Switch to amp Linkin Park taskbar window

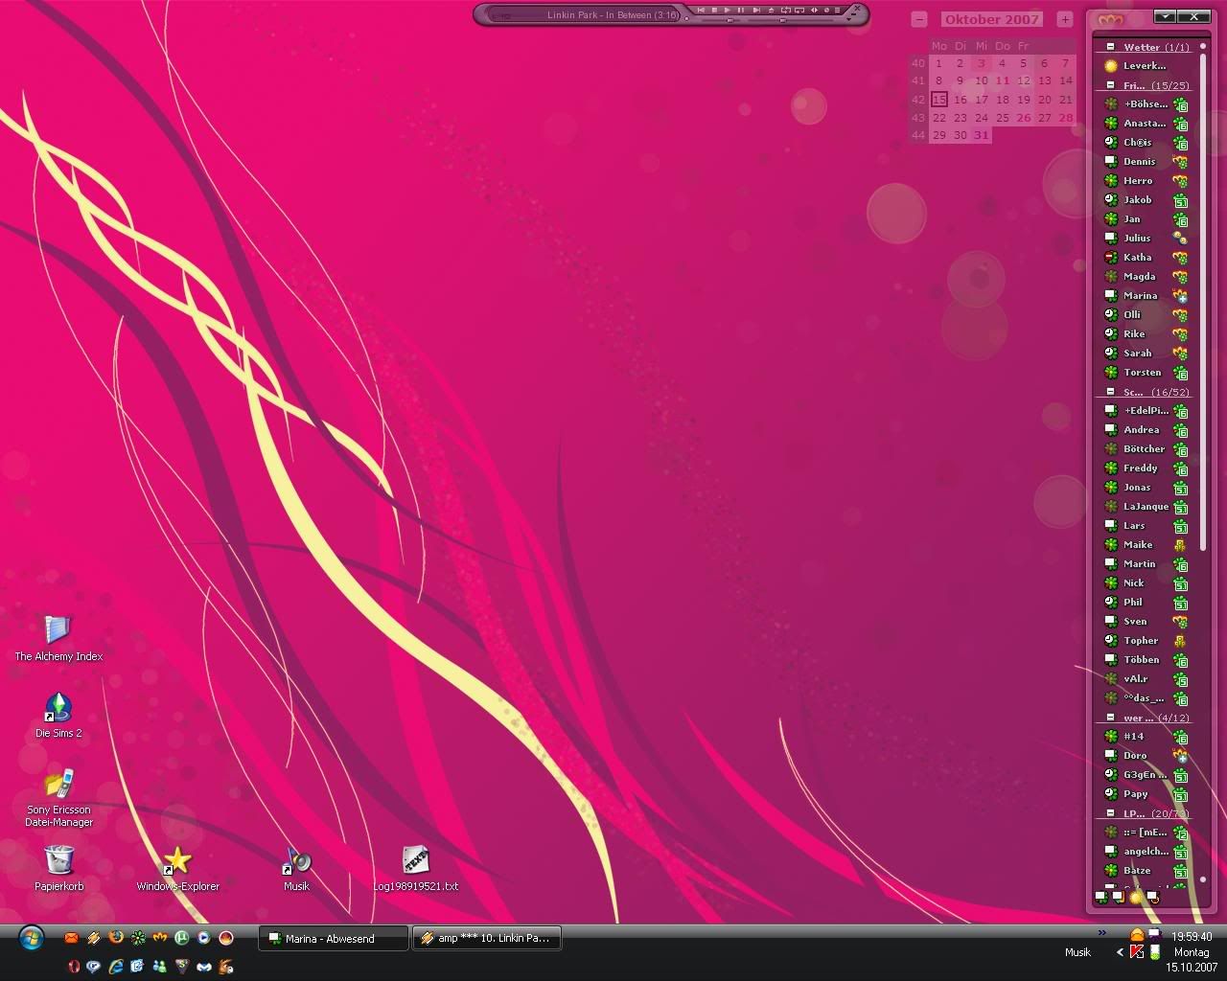click(487, 939)
